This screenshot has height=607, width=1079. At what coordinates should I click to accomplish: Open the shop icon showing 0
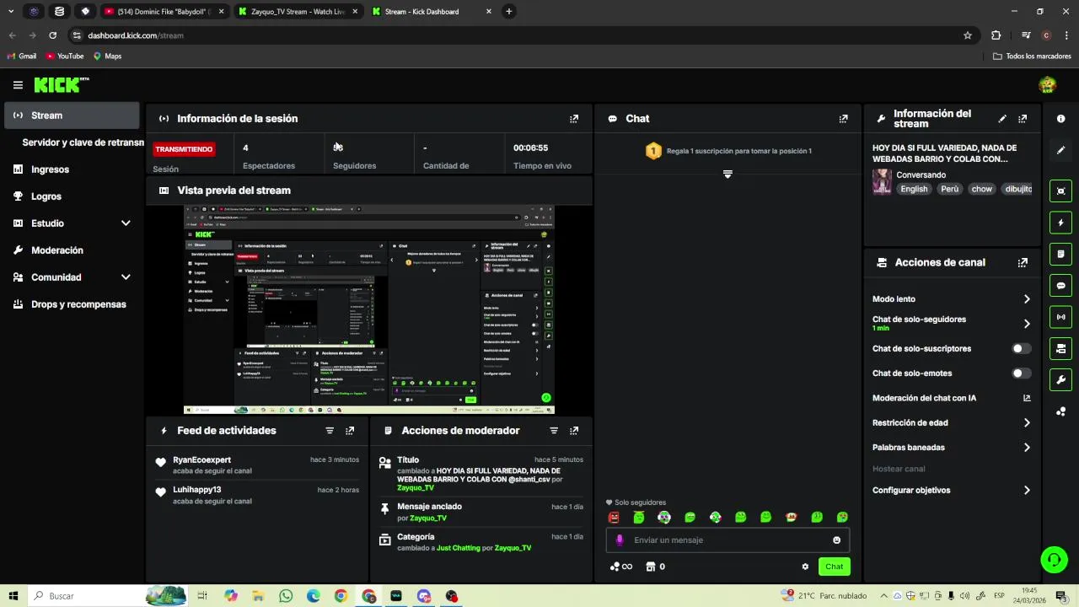[x=655, y=567]
